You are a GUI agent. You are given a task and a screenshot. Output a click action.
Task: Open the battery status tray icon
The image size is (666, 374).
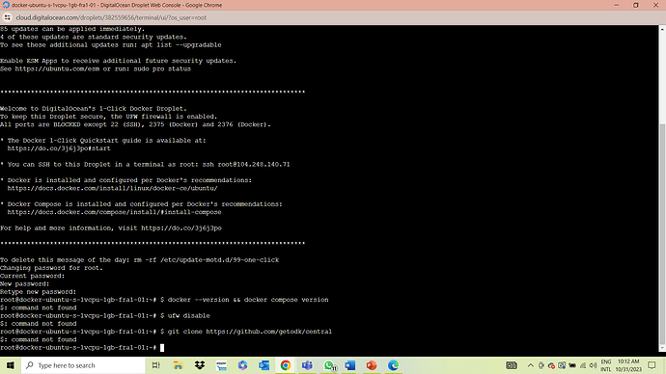572,365
